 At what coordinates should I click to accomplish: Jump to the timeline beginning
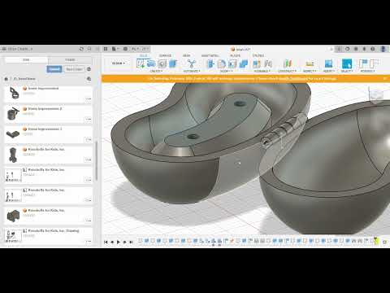106,242
